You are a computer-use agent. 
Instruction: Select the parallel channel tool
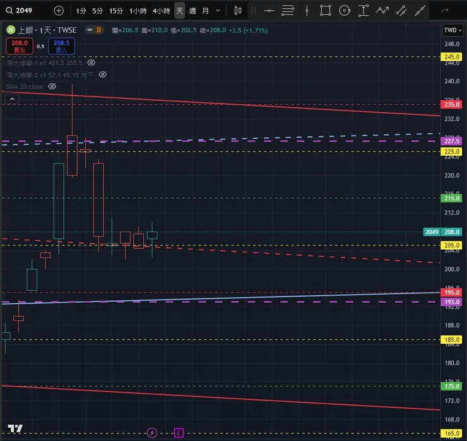click(401, 11)
